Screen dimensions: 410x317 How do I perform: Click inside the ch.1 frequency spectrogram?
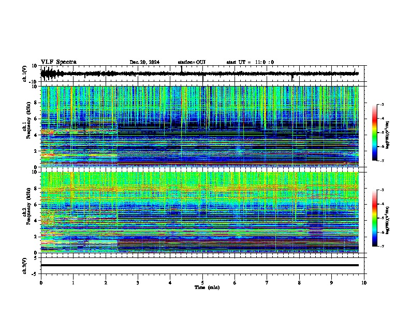[x=200, y=126]
